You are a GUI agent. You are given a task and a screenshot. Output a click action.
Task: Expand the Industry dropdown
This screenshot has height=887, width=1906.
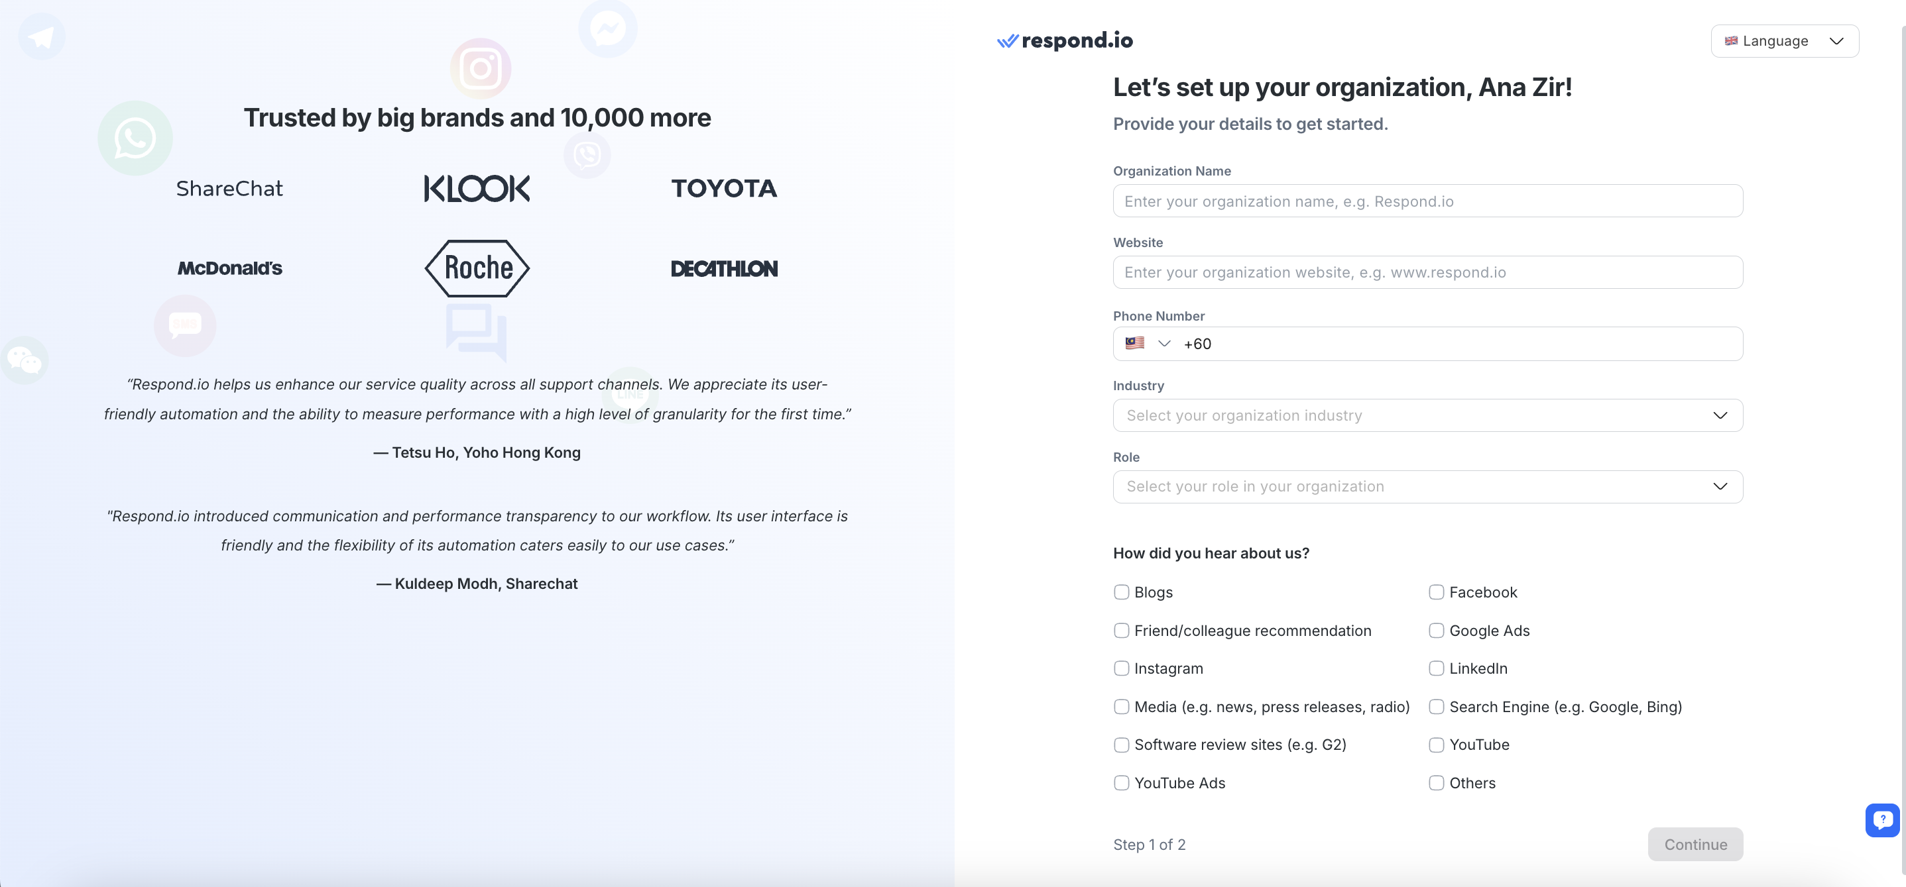point(1427,415)
